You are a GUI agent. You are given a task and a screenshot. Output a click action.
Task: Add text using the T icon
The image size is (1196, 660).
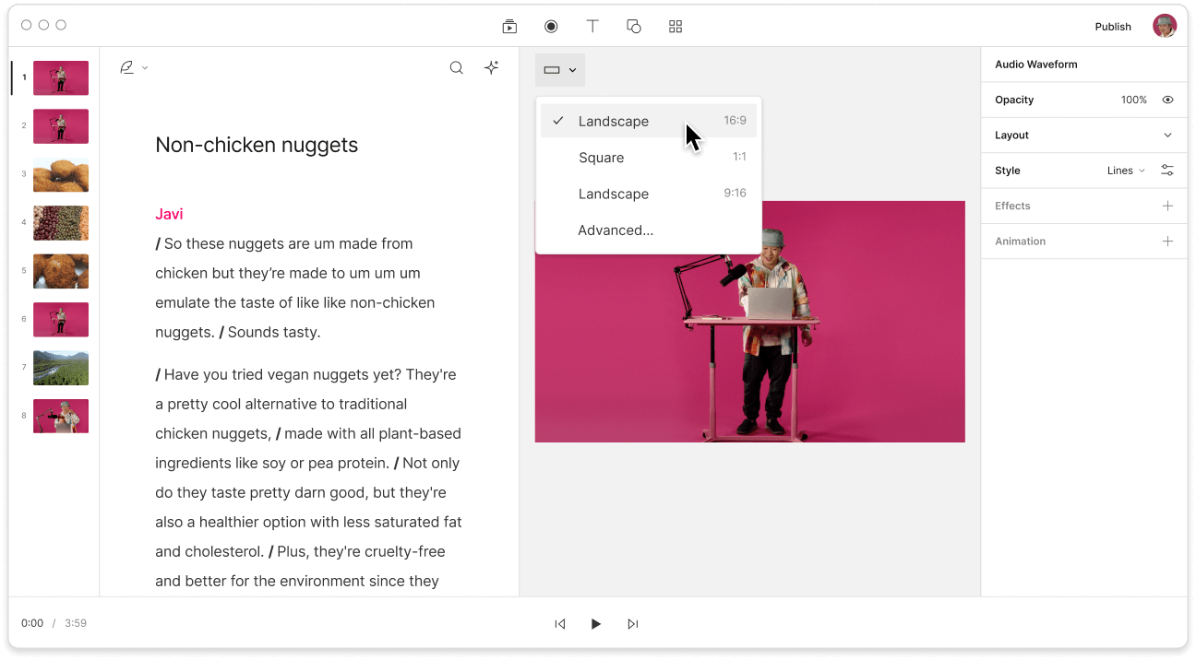point(592,26)
